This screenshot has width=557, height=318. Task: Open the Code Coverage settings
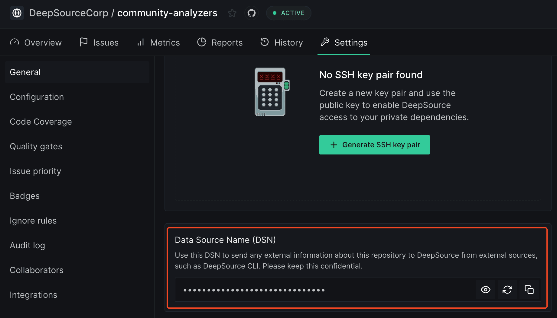41,122
